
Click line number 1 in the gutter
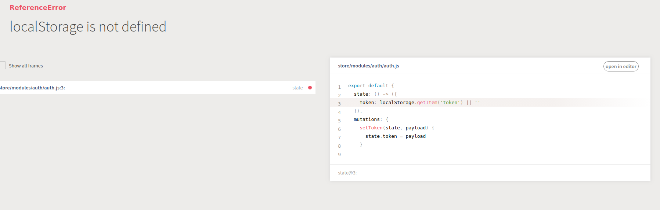339,87
